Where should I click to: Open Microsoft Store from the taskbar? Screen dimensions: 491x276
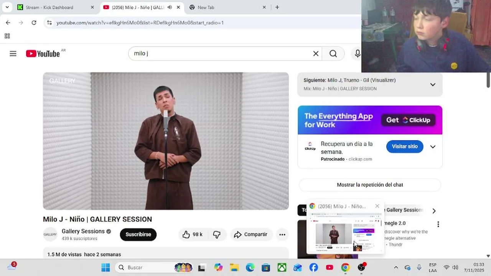(x=266, y=268)
